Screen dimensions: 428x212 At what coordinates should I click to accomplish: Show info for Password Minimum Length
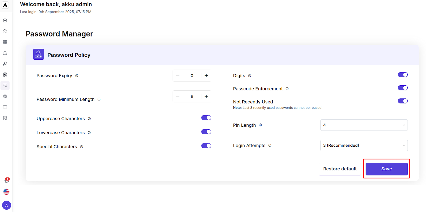pos(99,99)
